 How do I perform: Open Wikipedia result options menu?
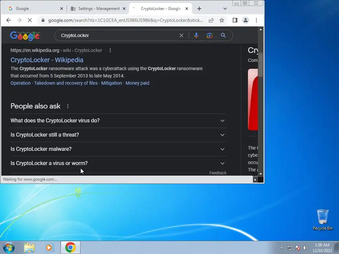click(110, 50)
